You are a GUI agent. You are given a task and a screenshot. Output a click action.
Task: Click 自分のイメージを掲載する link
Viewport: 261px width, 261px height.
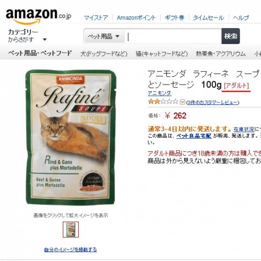71,250
